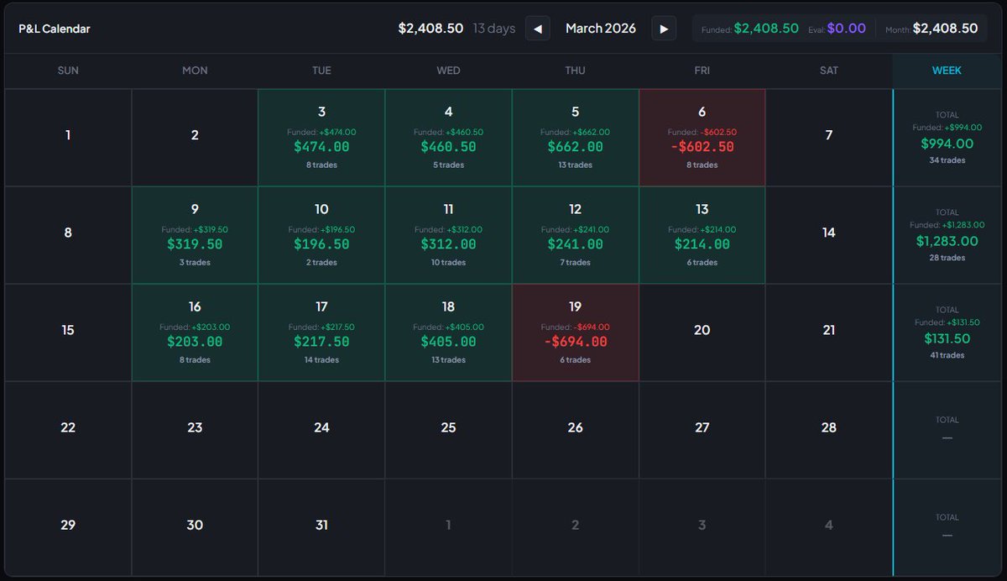Go to next month arrow

(x=664, y=29)
